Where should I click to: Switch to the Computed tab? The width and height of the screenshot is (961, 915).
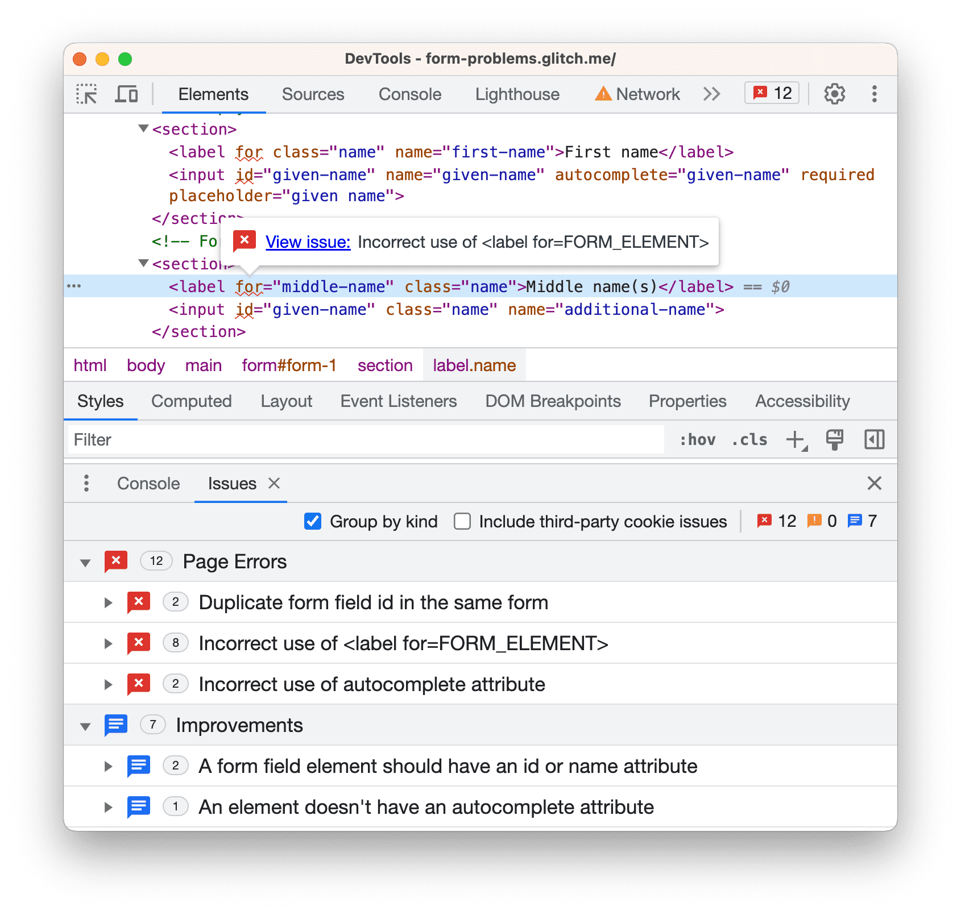(191, 401)
